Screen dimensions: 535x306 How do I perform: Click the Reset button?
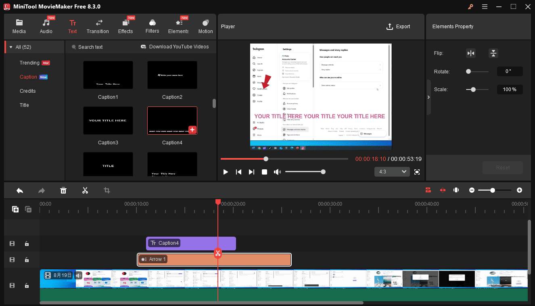pyautogui.click(x=503, y=168)
